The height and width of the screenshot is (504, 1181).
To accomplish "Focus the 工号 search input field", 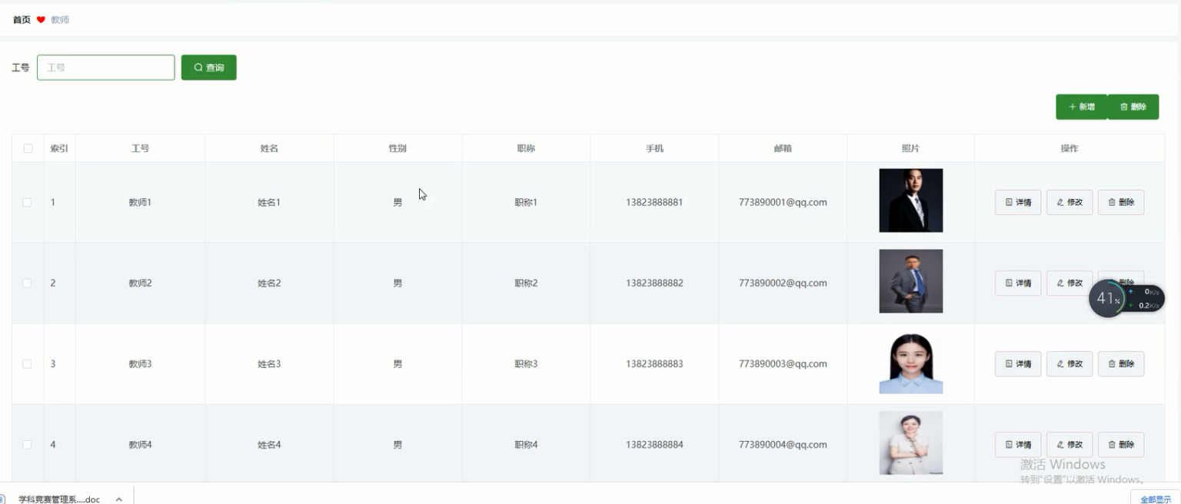I will pyautogui.click(x=106, y=68).
